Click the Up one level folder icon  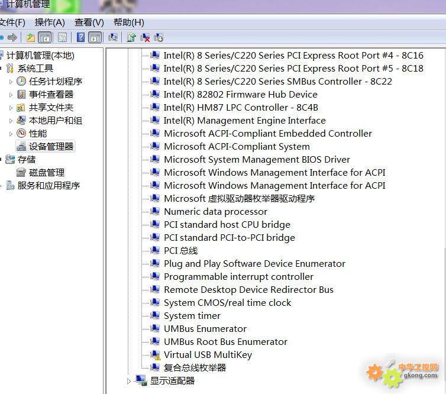30,37
